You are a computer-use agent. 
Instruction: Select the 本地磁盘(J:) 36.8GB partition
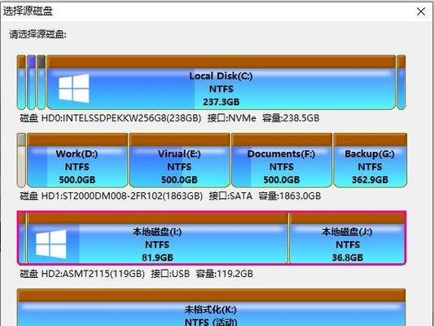pos(347,238)
